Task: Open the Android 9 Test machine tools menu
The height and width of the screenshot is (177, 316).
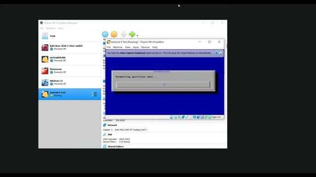Action: 94,94
